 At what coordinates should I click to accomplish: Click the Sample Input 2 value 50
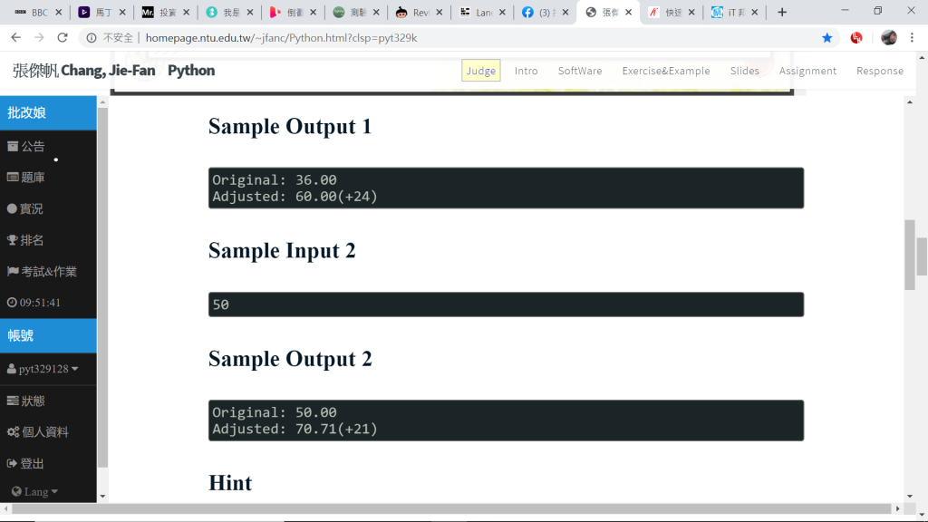(221, 304)
